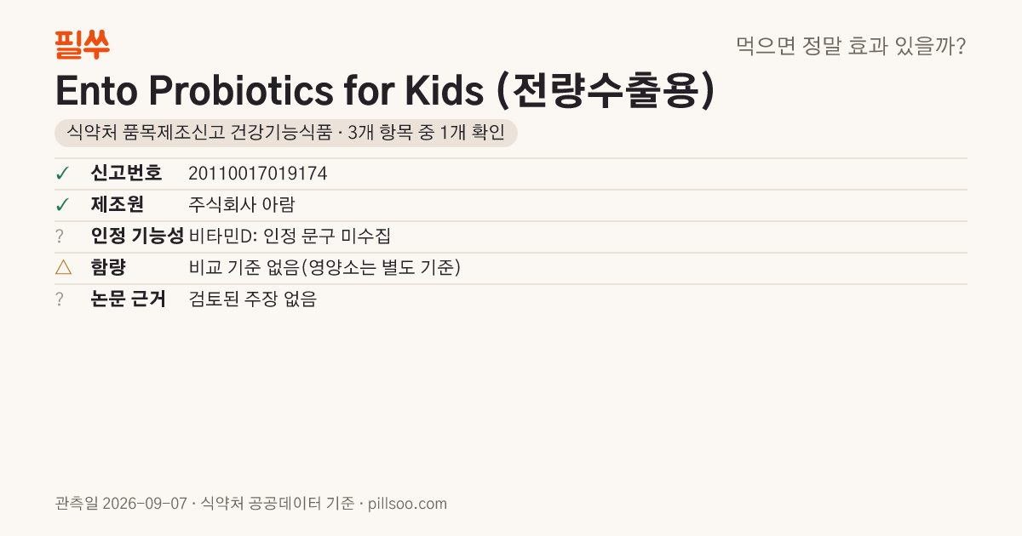Select 검토된 주장 없음 text

253,299
